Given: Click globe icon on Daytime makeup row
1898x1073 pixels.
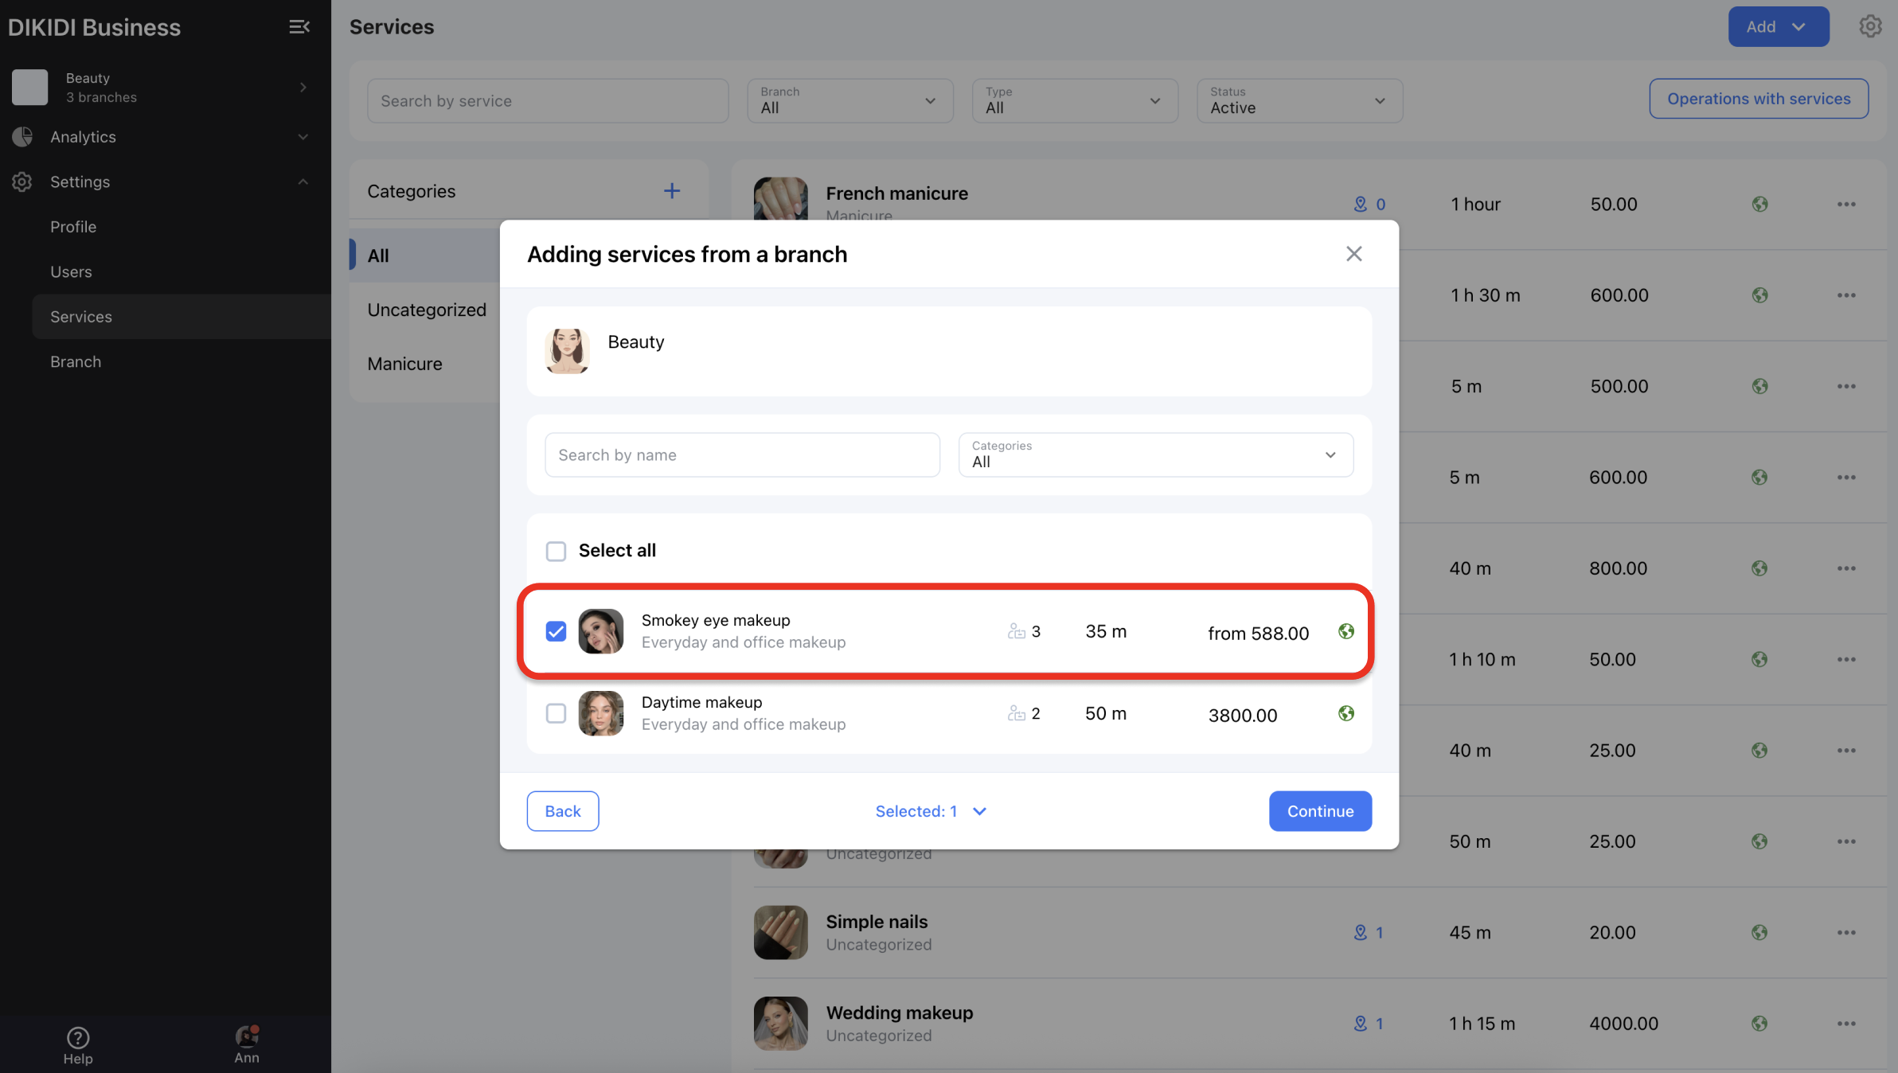Looking at the screenshot, I should [x=1345, y=713].
